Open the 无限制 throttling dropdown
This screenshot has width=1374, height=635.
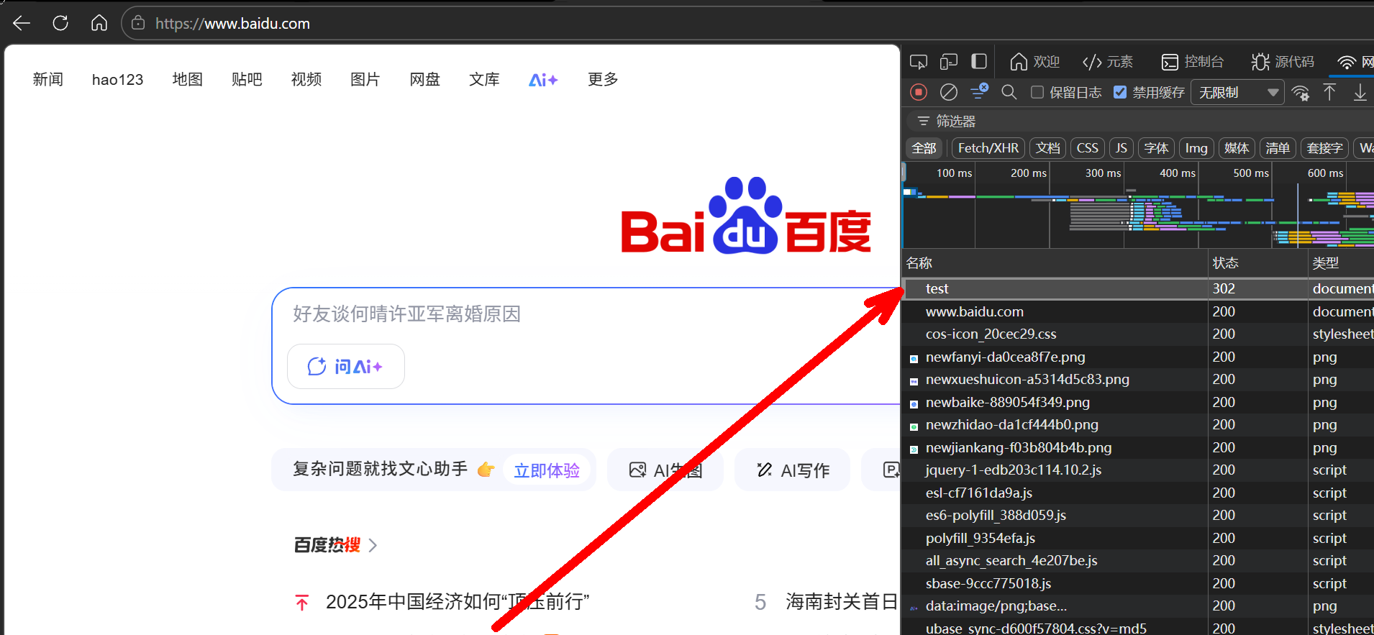click(1238, 93)
